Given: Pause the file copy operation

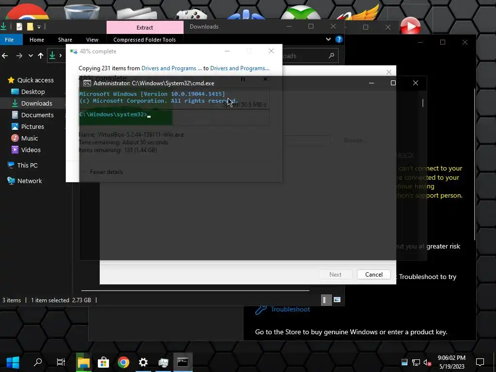Looking at the screenshot, I should coord(243,79).
